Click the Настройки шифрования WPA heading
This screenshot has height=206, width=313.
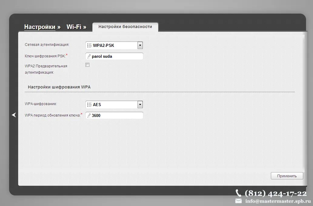pos(59,87)
